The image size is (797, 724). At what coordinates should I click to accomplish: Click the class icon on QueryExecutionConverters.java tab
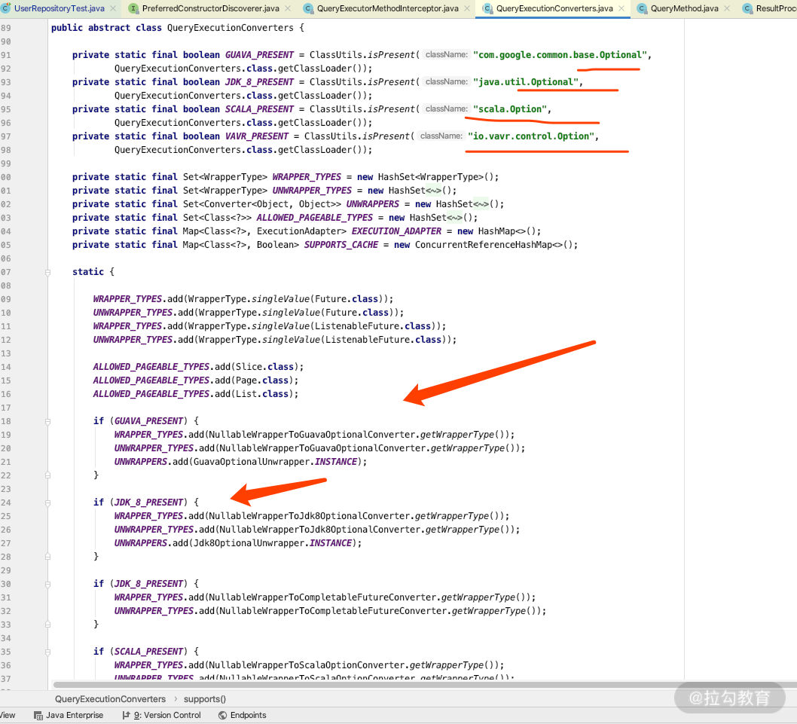(x=487, y=8)
